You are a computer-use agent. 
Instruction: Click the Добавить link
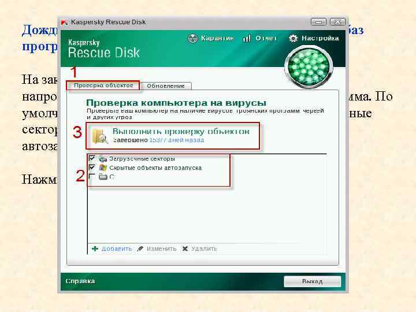pos(117,248)
